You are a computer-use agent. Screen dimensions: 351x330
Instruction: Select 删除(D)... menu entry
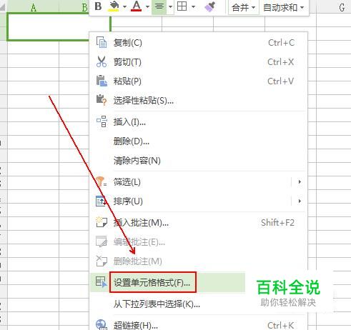(198, 141)
